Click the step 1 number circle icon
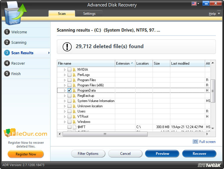This screenshot has height=169, width=224. (7, 32)
